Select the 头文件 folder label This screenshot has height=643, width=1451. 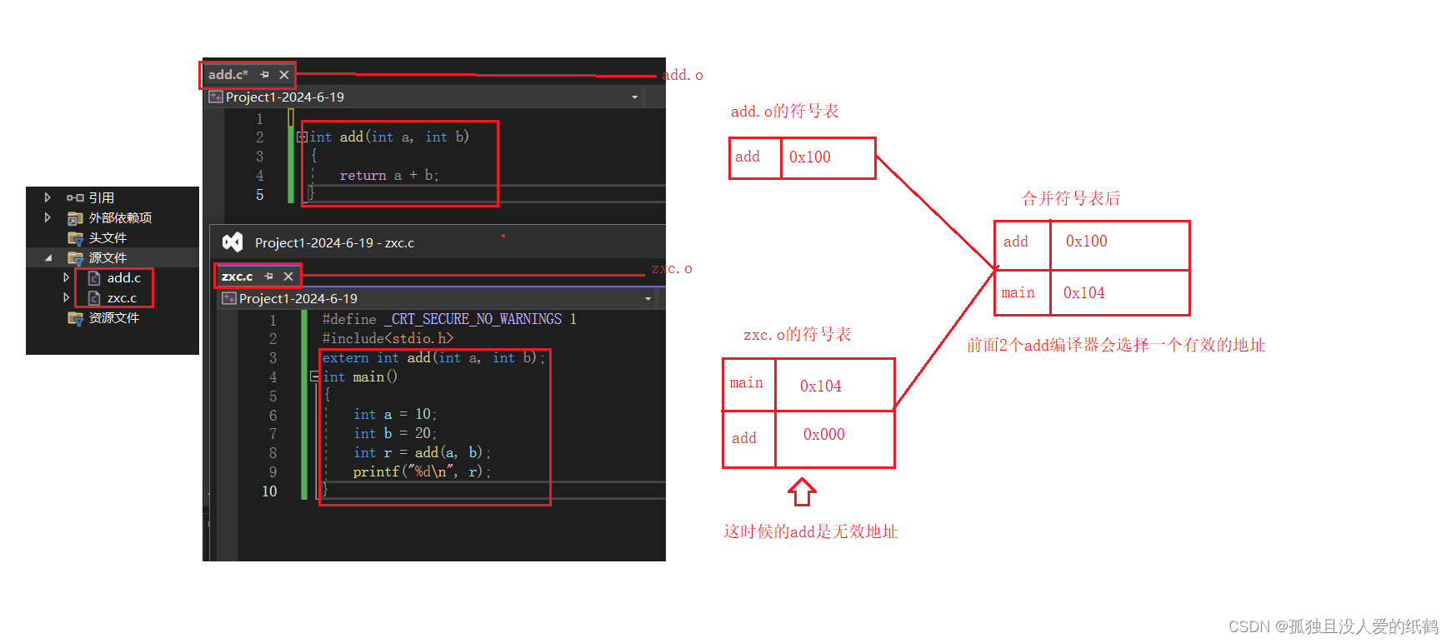(108, 237)
